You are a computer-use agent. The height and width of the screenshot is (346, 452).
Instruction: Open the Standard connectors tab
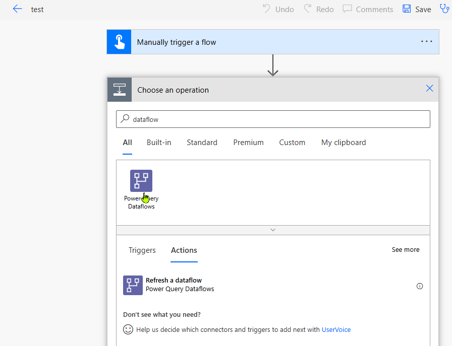click(202, 143)
